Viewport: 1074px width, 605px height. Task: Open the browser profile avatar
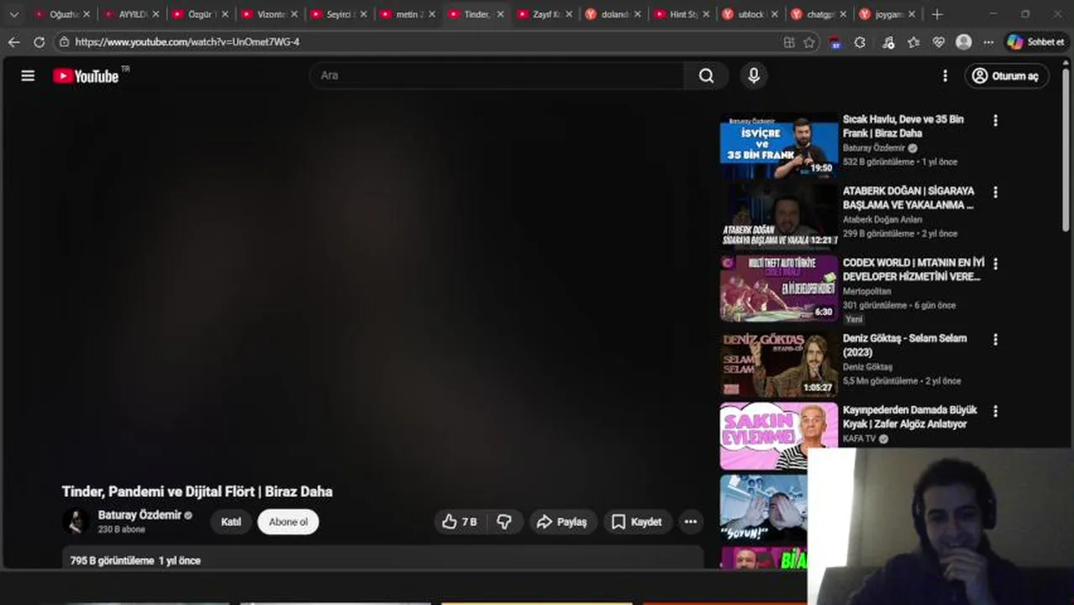point(964,42)
